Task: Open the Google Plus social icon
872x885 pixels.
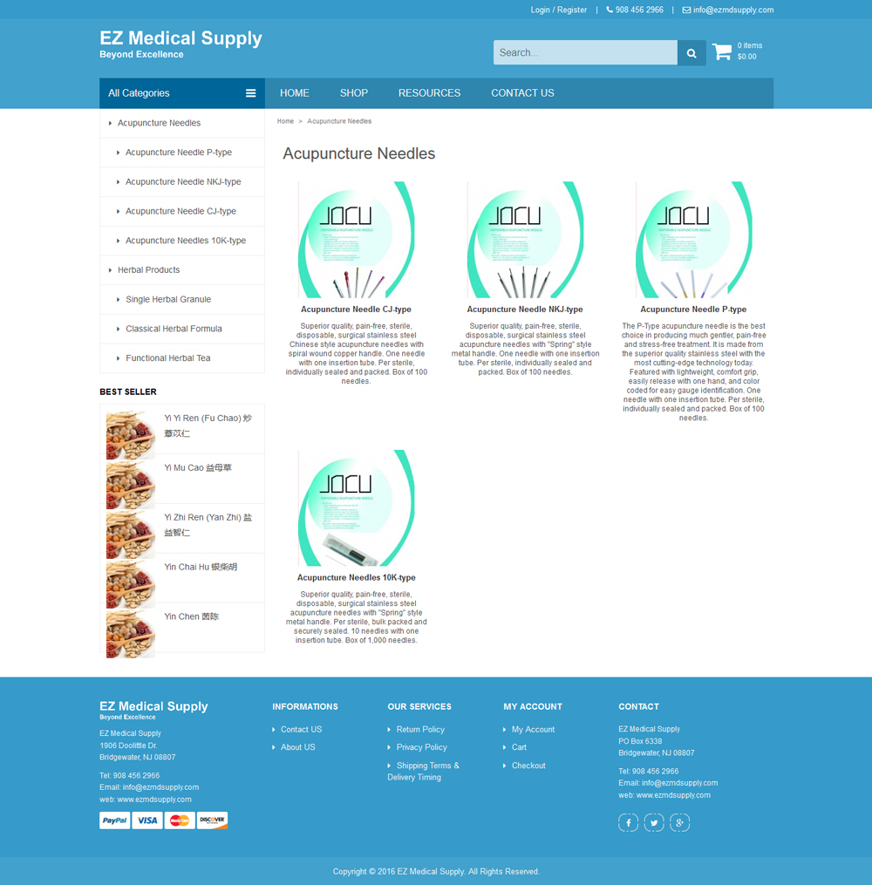Action: (679, 822)
